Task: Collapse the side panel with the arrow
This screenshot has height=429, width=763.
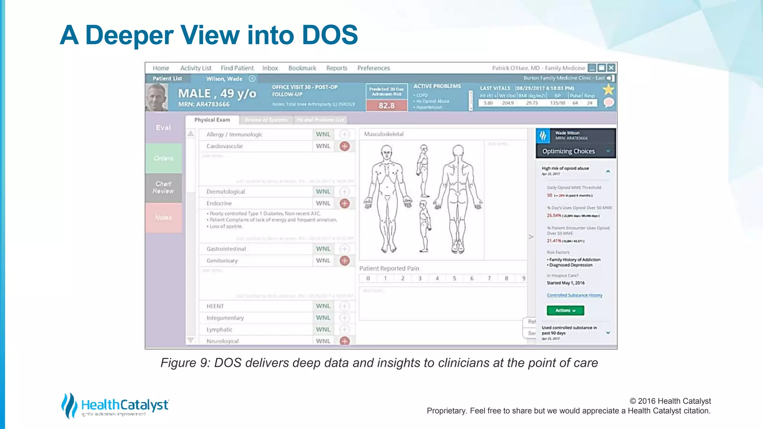Action: (x=531, y=237)
